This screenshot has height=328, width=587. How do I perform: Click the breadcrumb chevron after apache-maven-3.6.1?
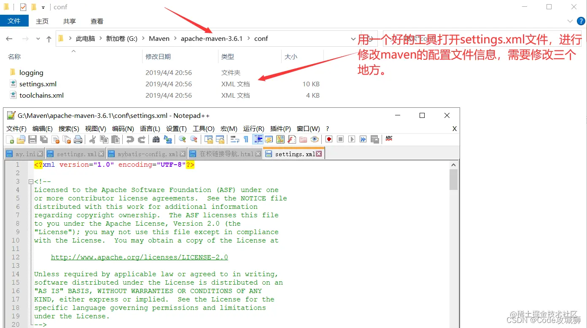click(248, 39)
